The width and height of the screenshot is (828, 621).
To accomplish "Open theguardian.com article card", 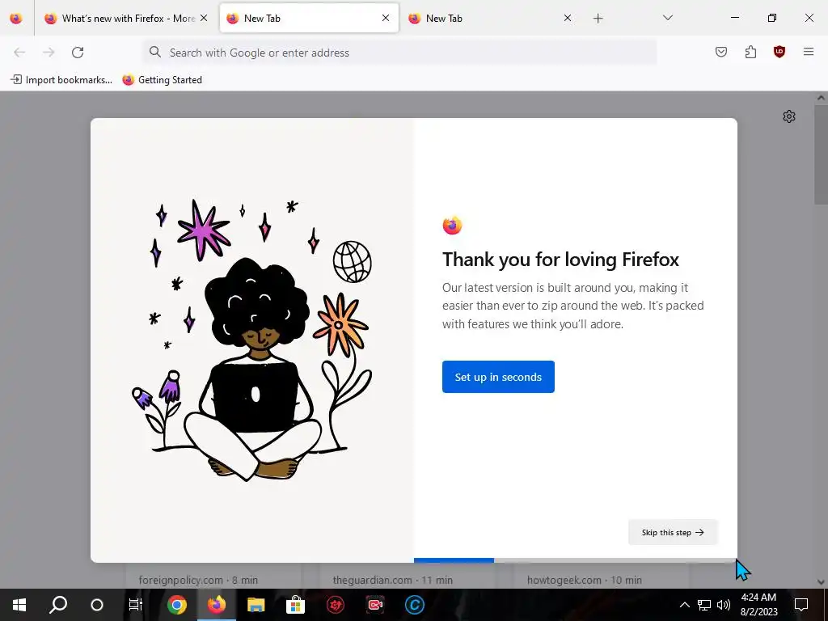I will click(x=408, y=576).
